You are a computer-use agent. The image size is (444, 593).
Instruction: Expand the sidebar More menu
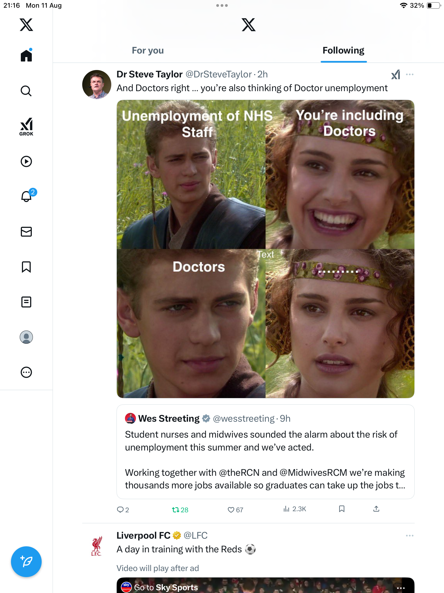[26, 372]
